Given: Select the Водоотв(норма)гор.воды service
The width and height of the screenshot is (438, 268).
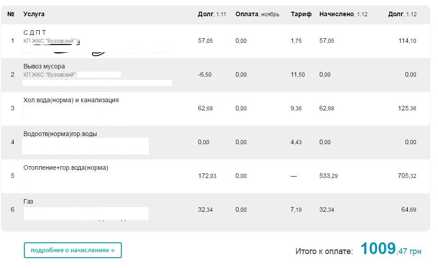Looking at the screenshot, I should point(60,134).
